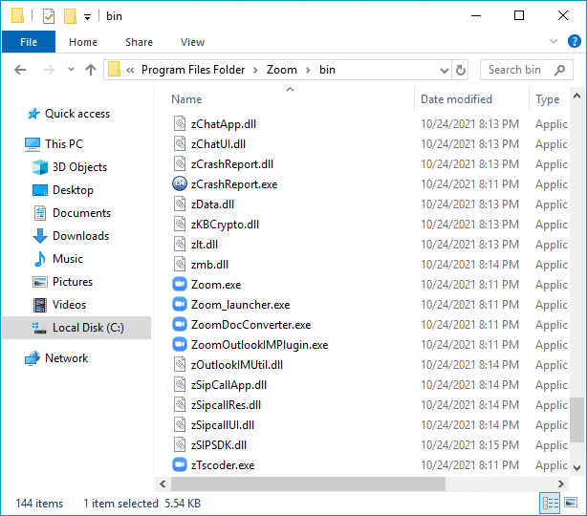Click the Desktop icon in sidebar

pos(40,190)
